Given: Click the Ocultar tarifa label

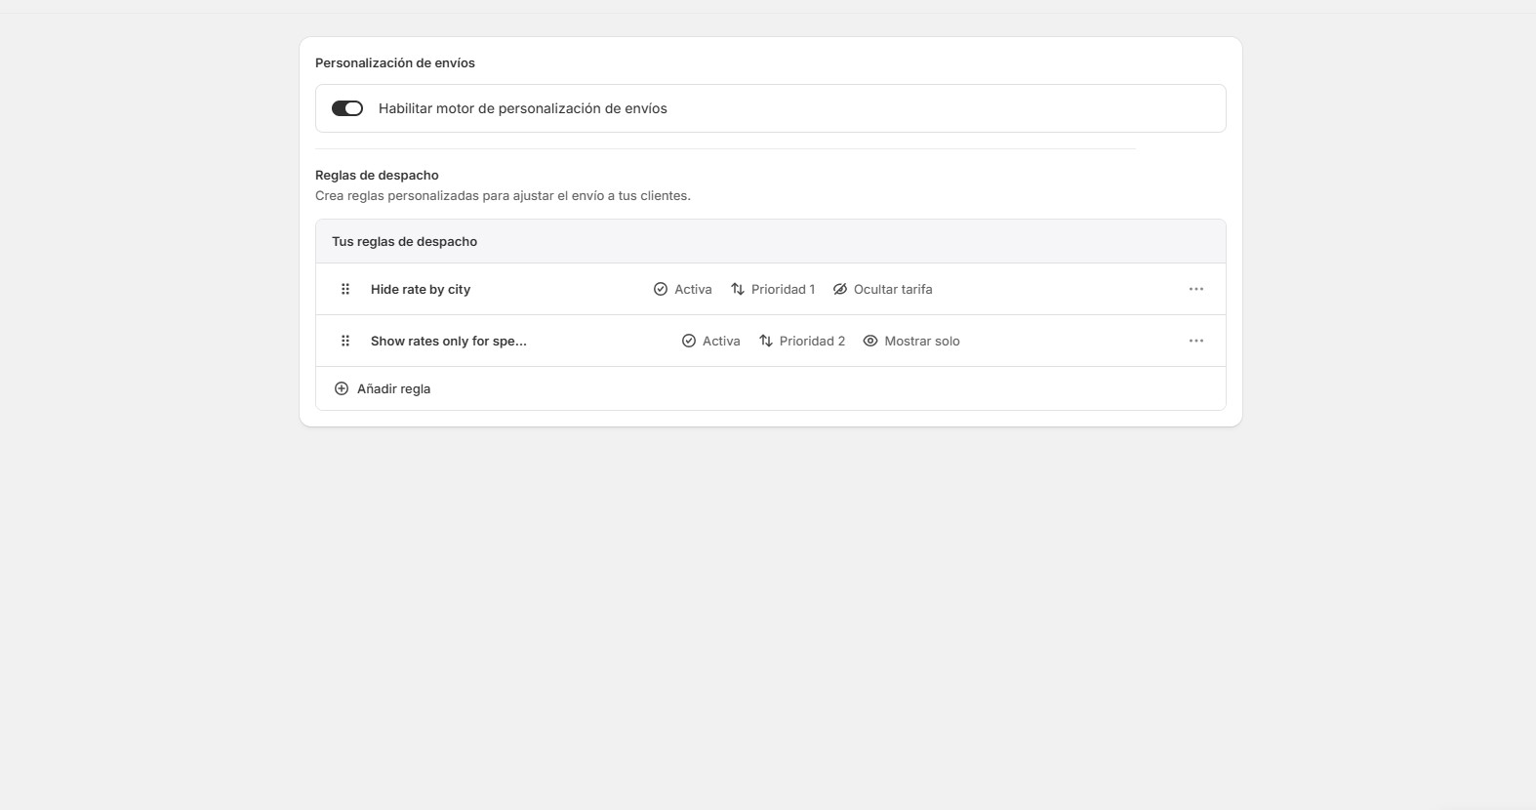Looking at the screenshot, I should coord(893,289).
